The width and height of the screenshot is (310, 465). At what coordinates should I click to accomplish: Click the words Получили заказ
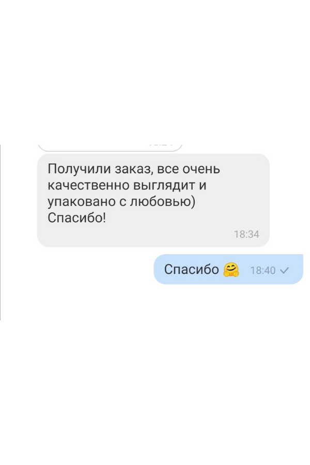[x=100, y=169]
